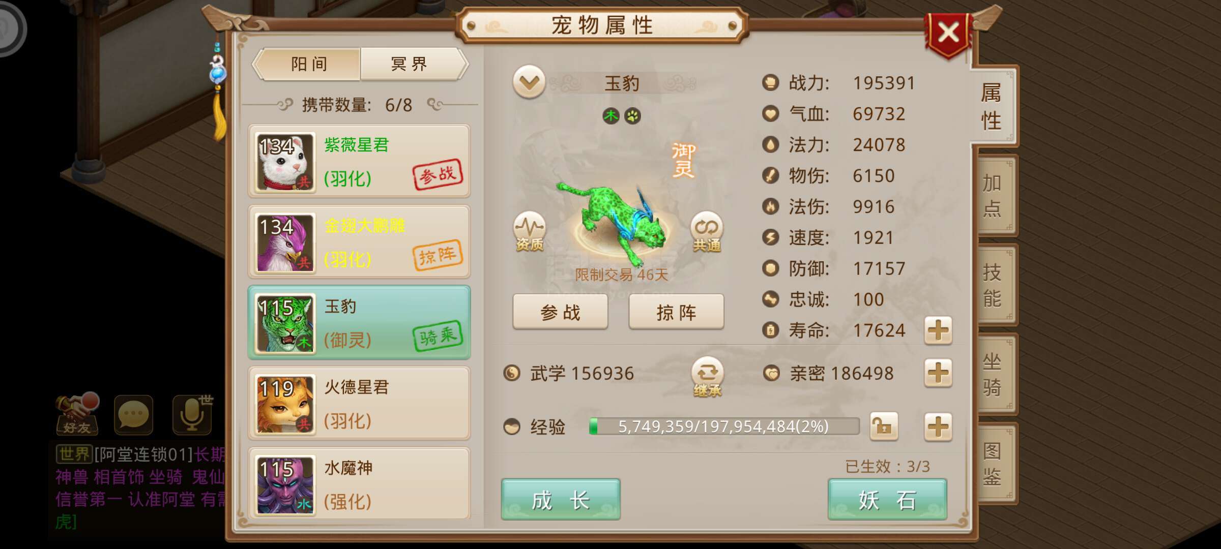
Task: Click the 参战 button
Action: [560, 312]
